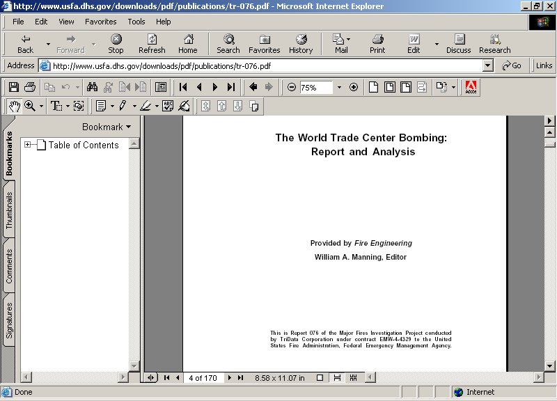
Task: Go to last page in Acrobat toolbar
Action: 231,87
